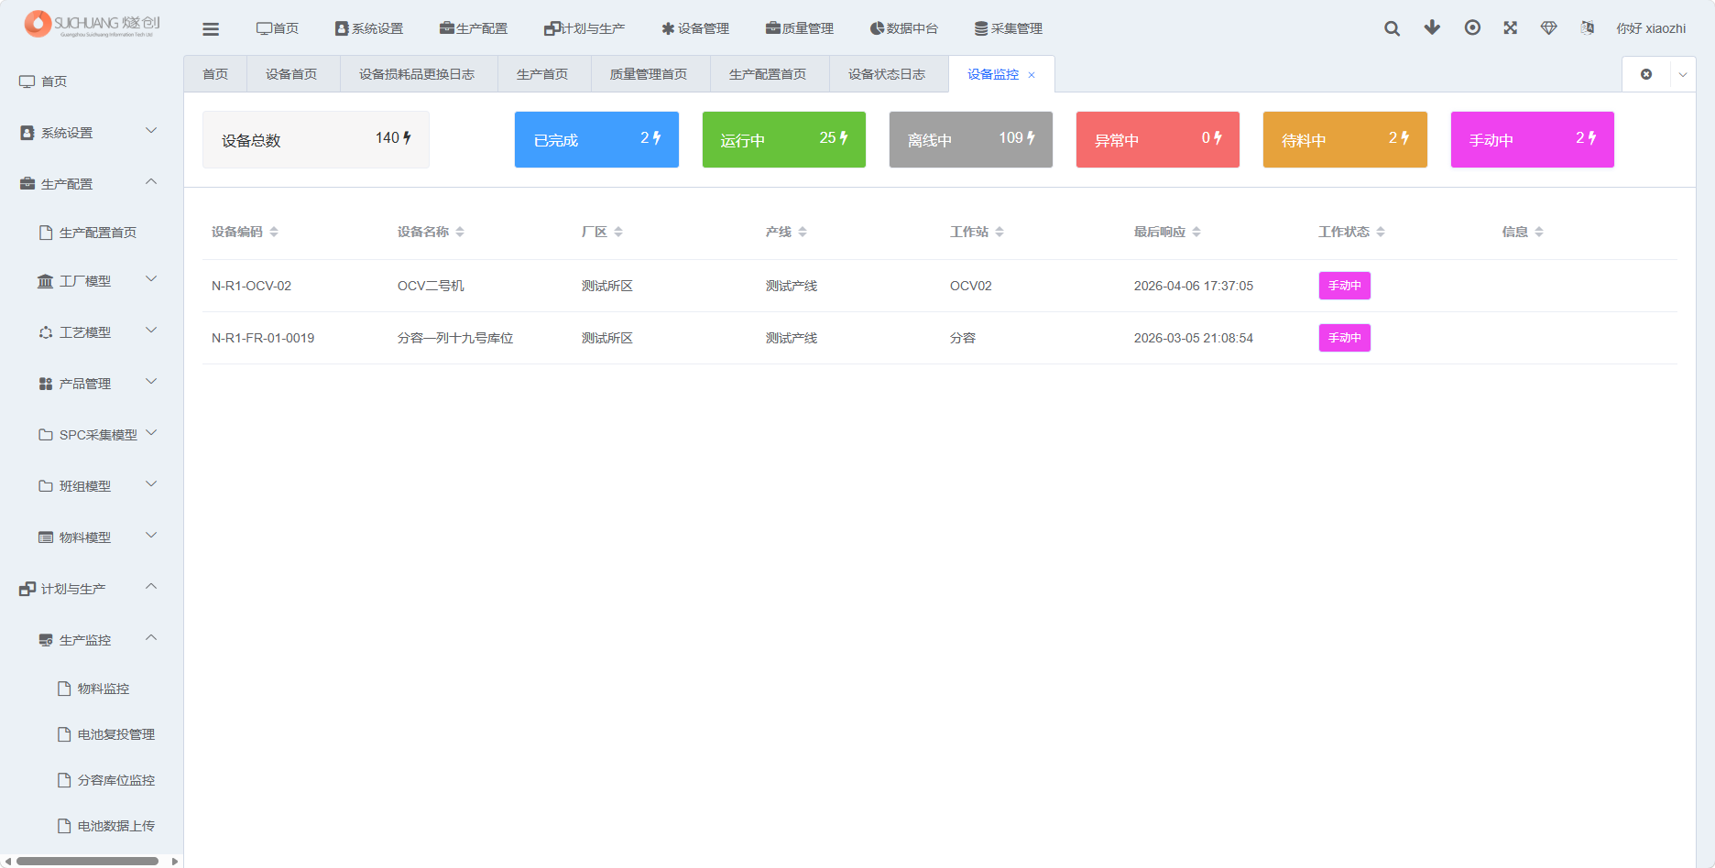
Task: Filter by 离线中 status card
Action: pos(971,139)
